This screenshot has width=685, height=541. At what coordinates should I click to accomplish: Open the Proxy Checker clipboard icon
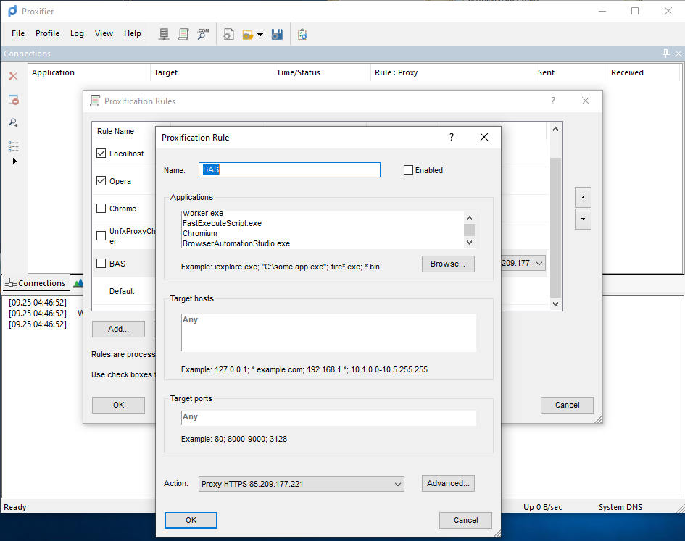(x=302, y=34)
